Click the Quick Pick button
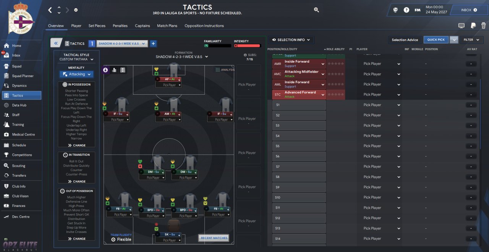 (436, 40)
